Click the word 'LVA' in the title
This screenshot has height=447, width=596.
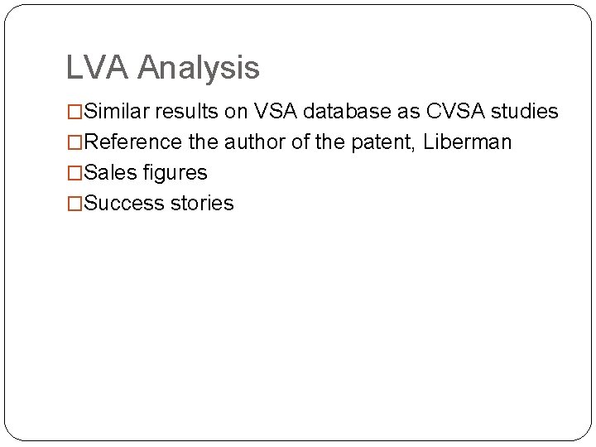[x=98, y=67]
